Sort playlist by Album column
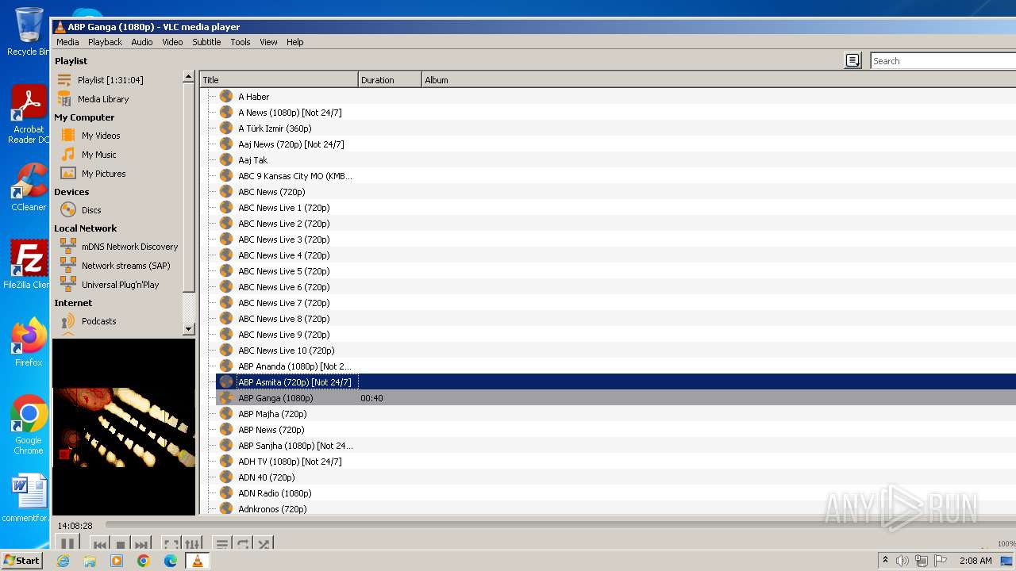 pos(718,80)
